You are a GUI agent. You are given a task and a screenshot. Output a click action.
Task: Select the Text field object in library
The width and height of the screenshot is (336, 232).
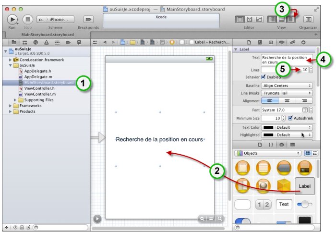pyautogui.click(x=284, y=204)
